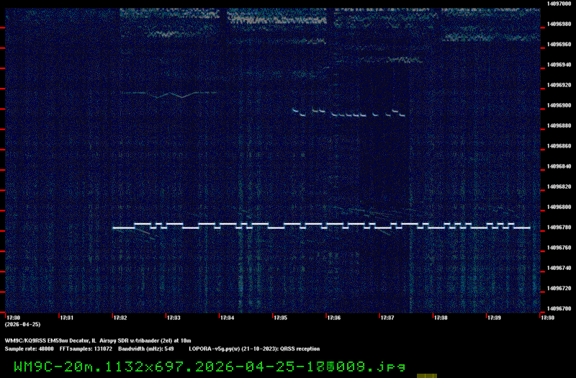Click the 17:01 time axis label
The width and height of the screenshot is (576, 378).
(x=66, y=318)
